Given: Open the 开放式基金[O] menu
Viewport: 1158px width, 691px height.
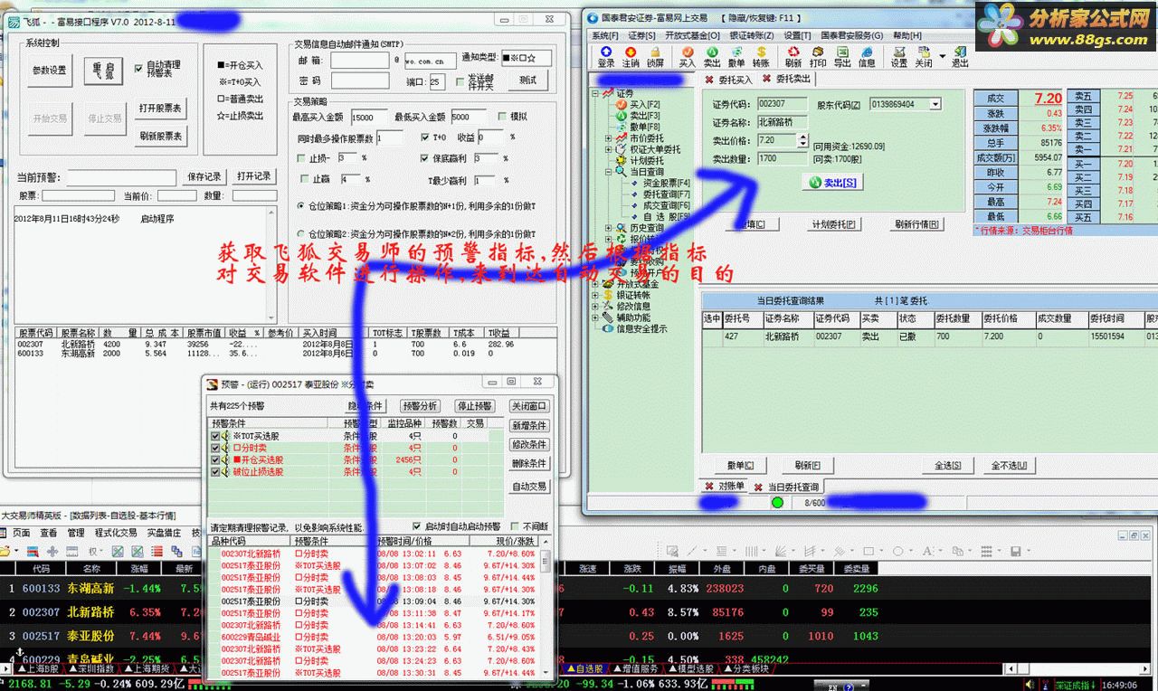Looking at the screenshot, I should (x=693, y=35).
